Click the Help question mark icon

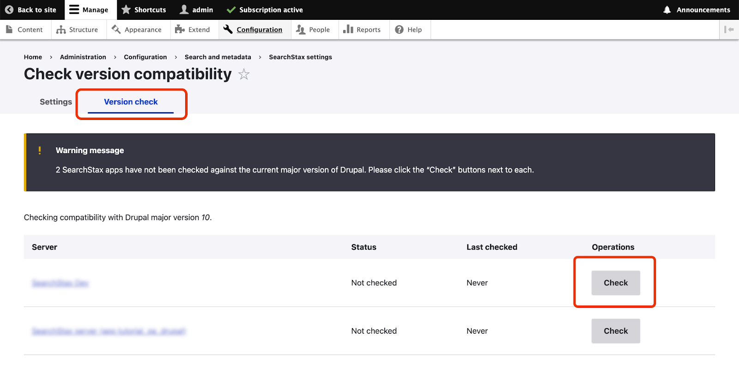399,30
